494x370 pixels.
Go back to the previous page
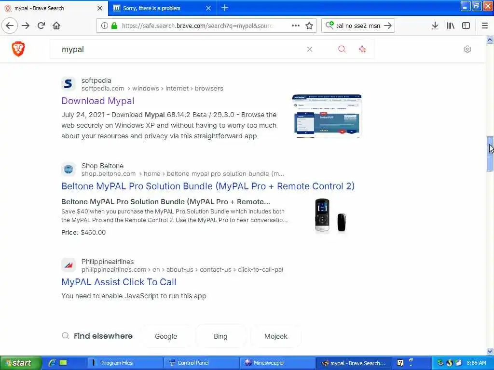(x=10, y=26)
